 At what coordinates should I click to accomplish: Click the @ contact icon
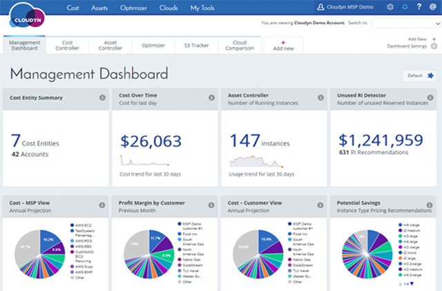[432, 8]
